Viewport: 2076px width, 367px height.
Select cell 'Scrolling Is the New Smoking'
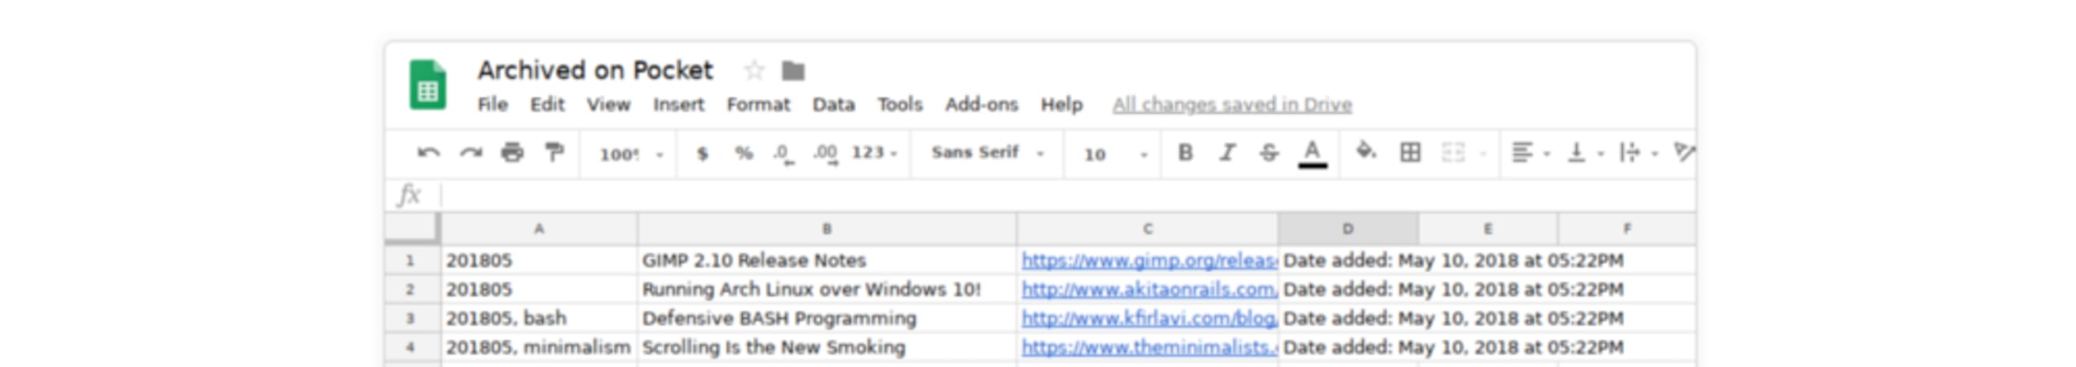(x=827, y=347)
